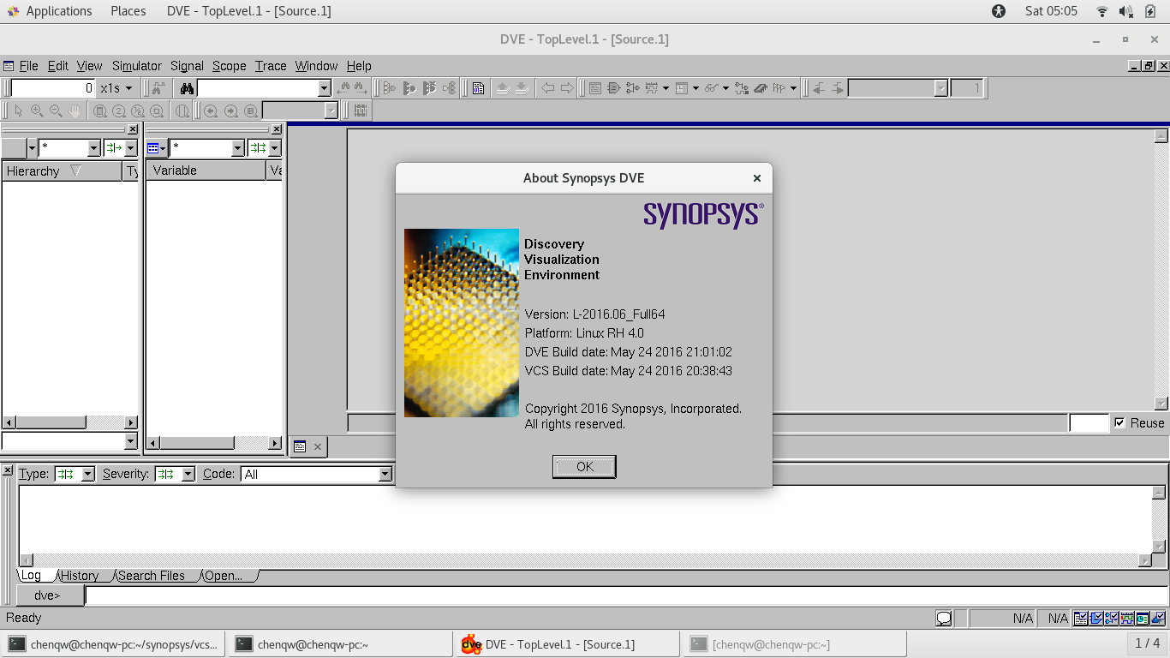
Task: Expand the Find text combo box dropdown
Action: click(324, 88)
